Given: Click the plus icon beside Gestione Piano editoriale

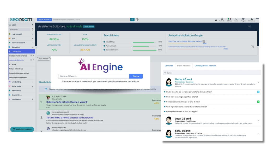Looking at the screenshot, I should [x=33, y=56].
